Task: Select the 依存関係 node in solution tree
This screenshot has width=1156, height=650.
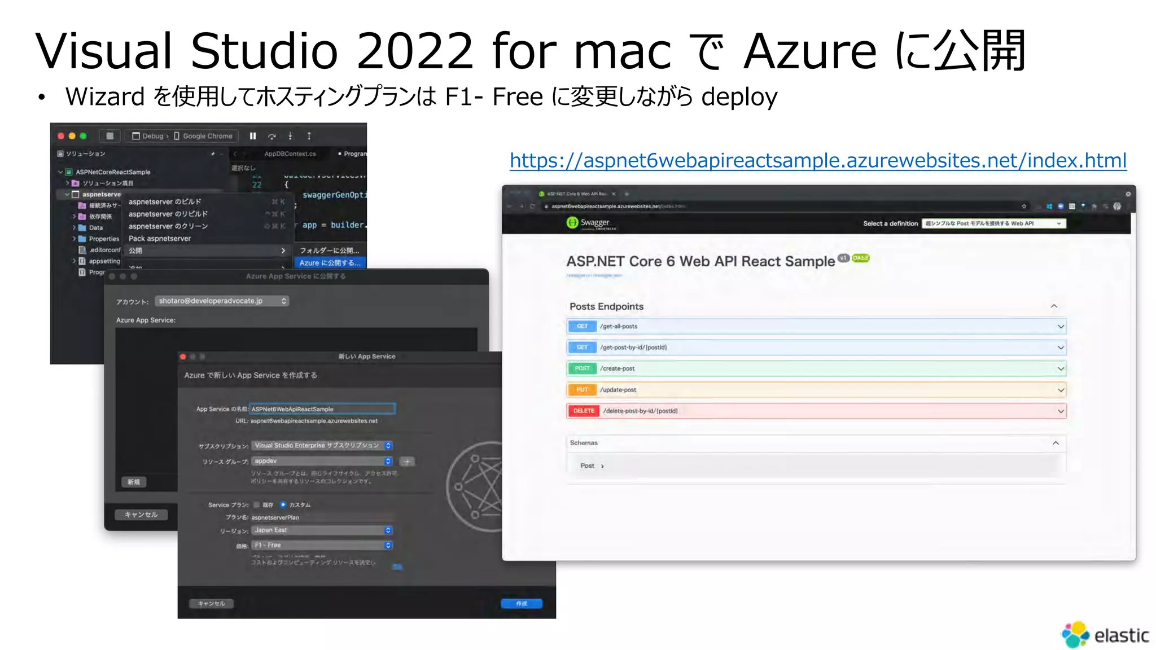Action: [x=95, y=217]
